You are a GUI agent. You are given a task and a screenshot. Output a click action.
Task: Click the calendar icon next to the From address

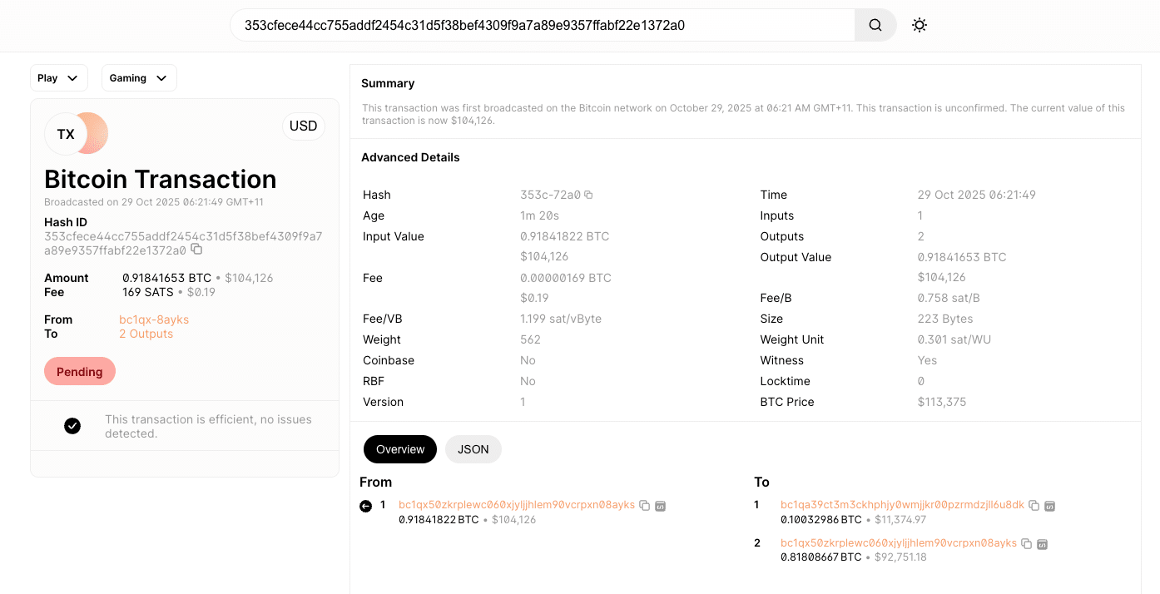click(660, 506)
